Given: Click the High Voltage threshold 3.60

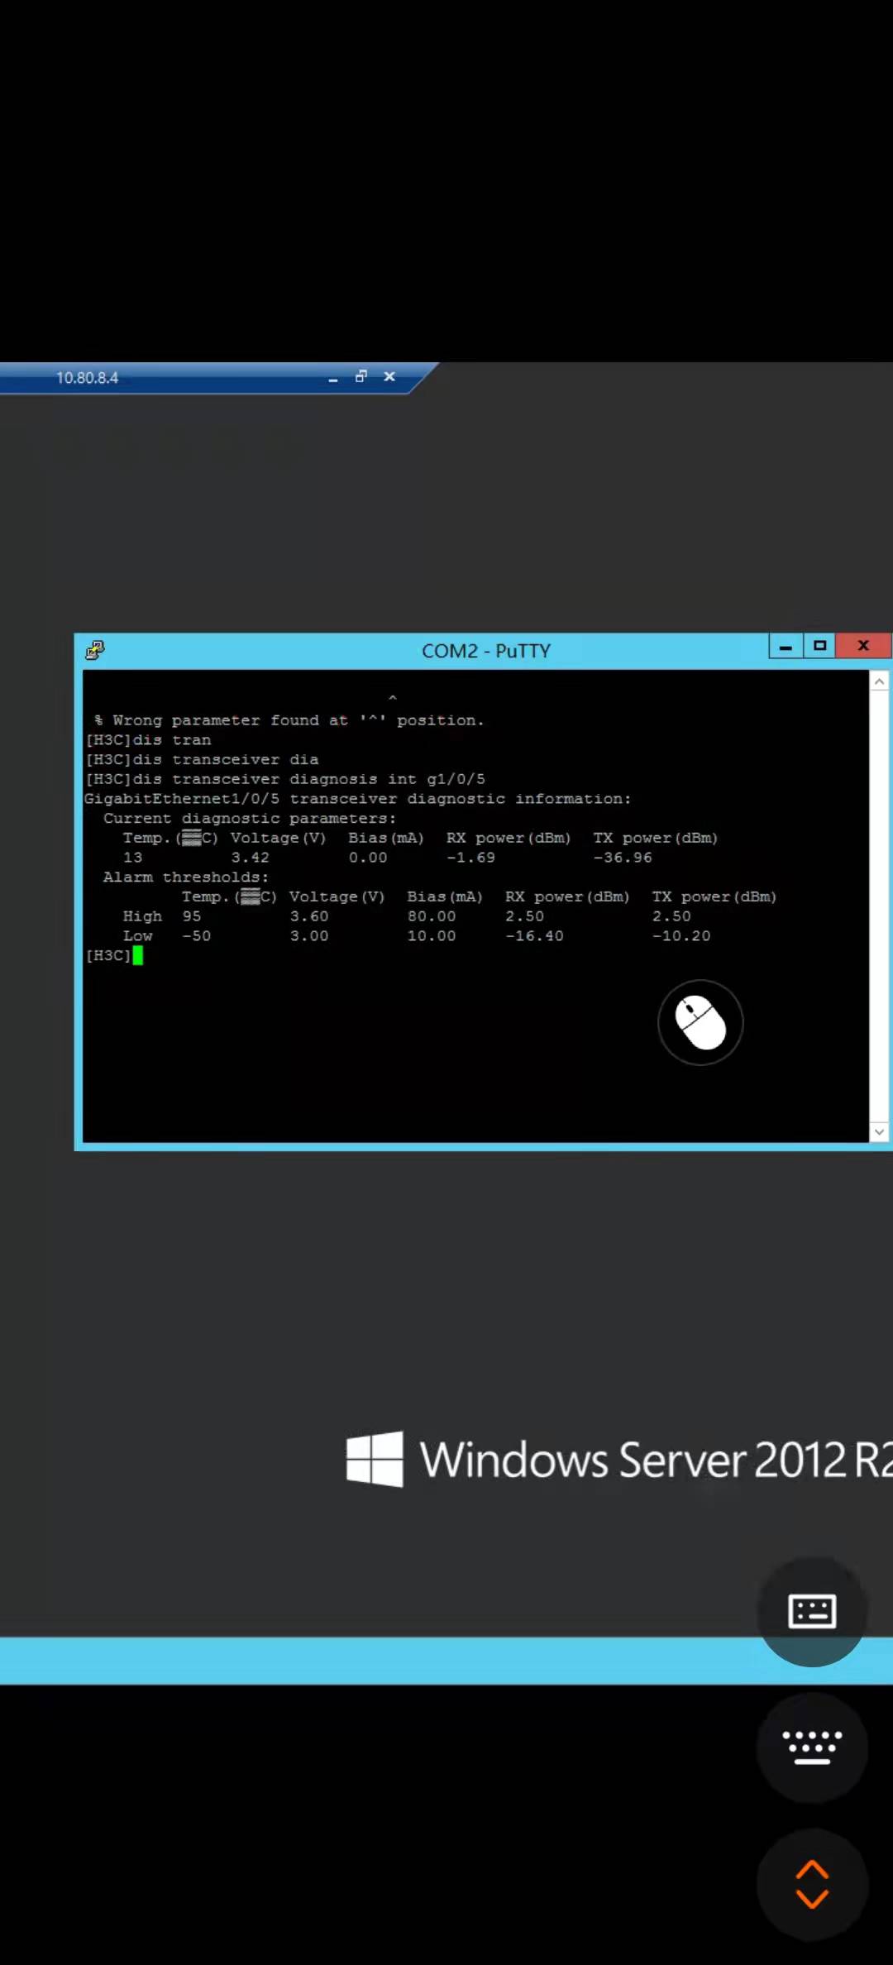Looking at the screenshot, I should click(x=309, y=916).
